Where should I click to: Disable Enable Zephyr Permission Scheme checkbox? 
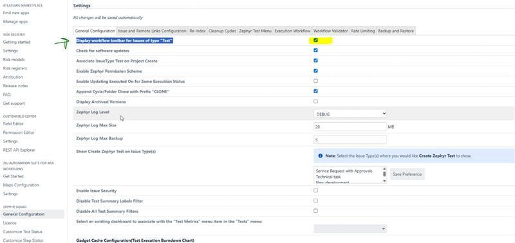click(315, 71)
